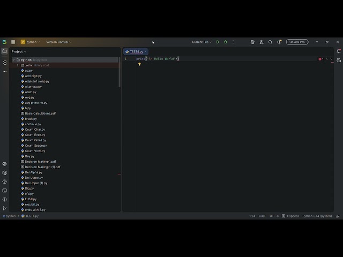Screen dimensions: 343x257
Task: Open Project tool window folder icon
Action: (4, 51)
